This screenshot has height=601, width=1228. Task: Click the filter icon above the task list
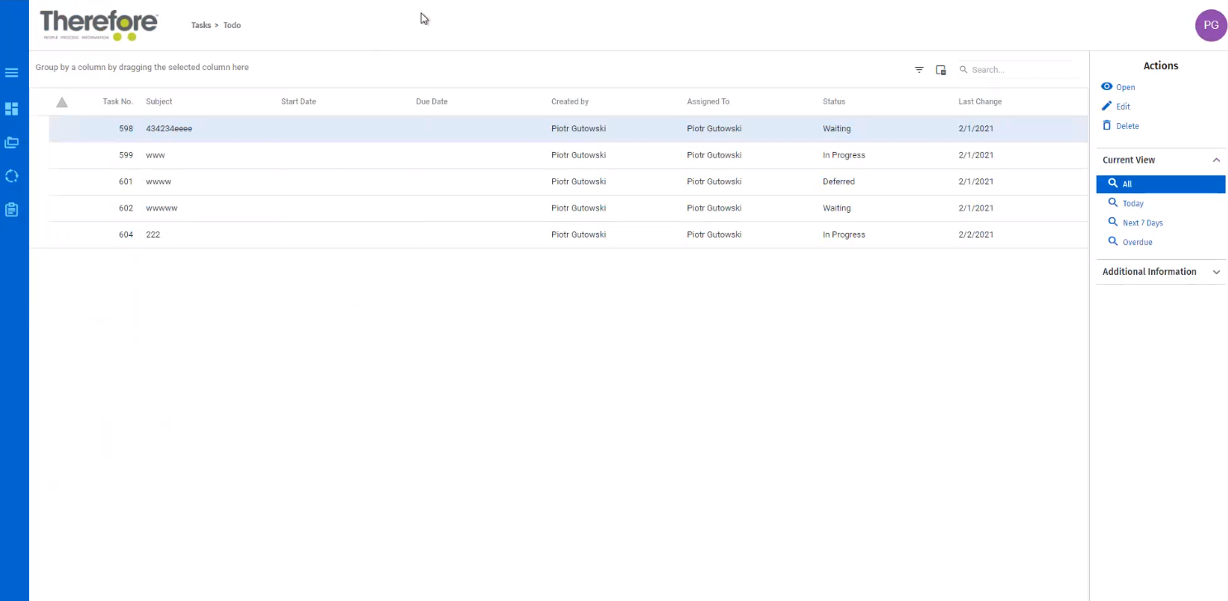(x=919, y=70)
